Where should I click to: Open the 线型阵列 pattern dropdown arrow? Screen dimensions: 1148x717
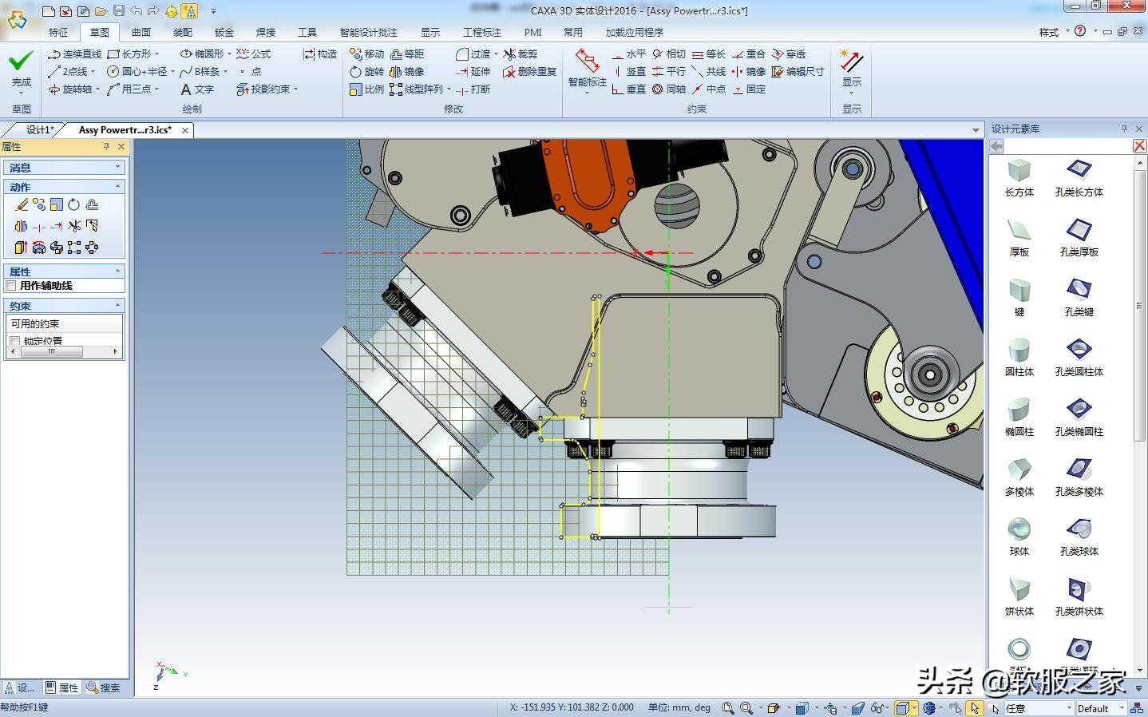tap(449, 89)
